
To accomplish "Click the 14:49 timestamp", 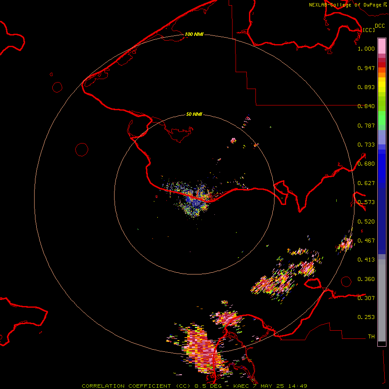I will pos(298,386).
